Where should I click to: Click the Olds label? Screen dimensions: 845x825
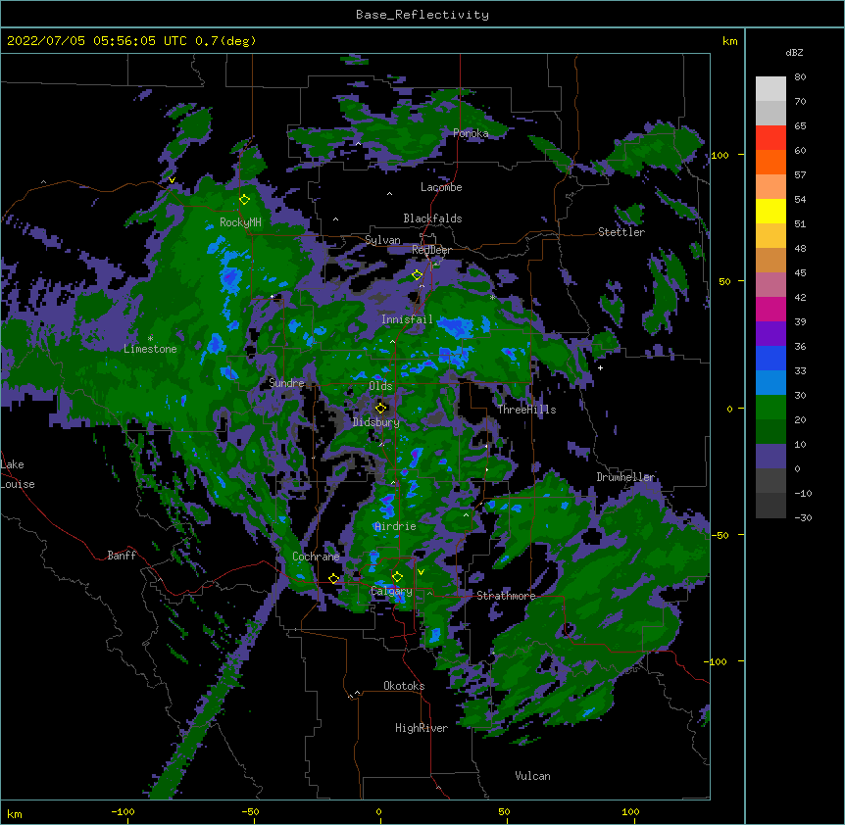coord(380,386)
